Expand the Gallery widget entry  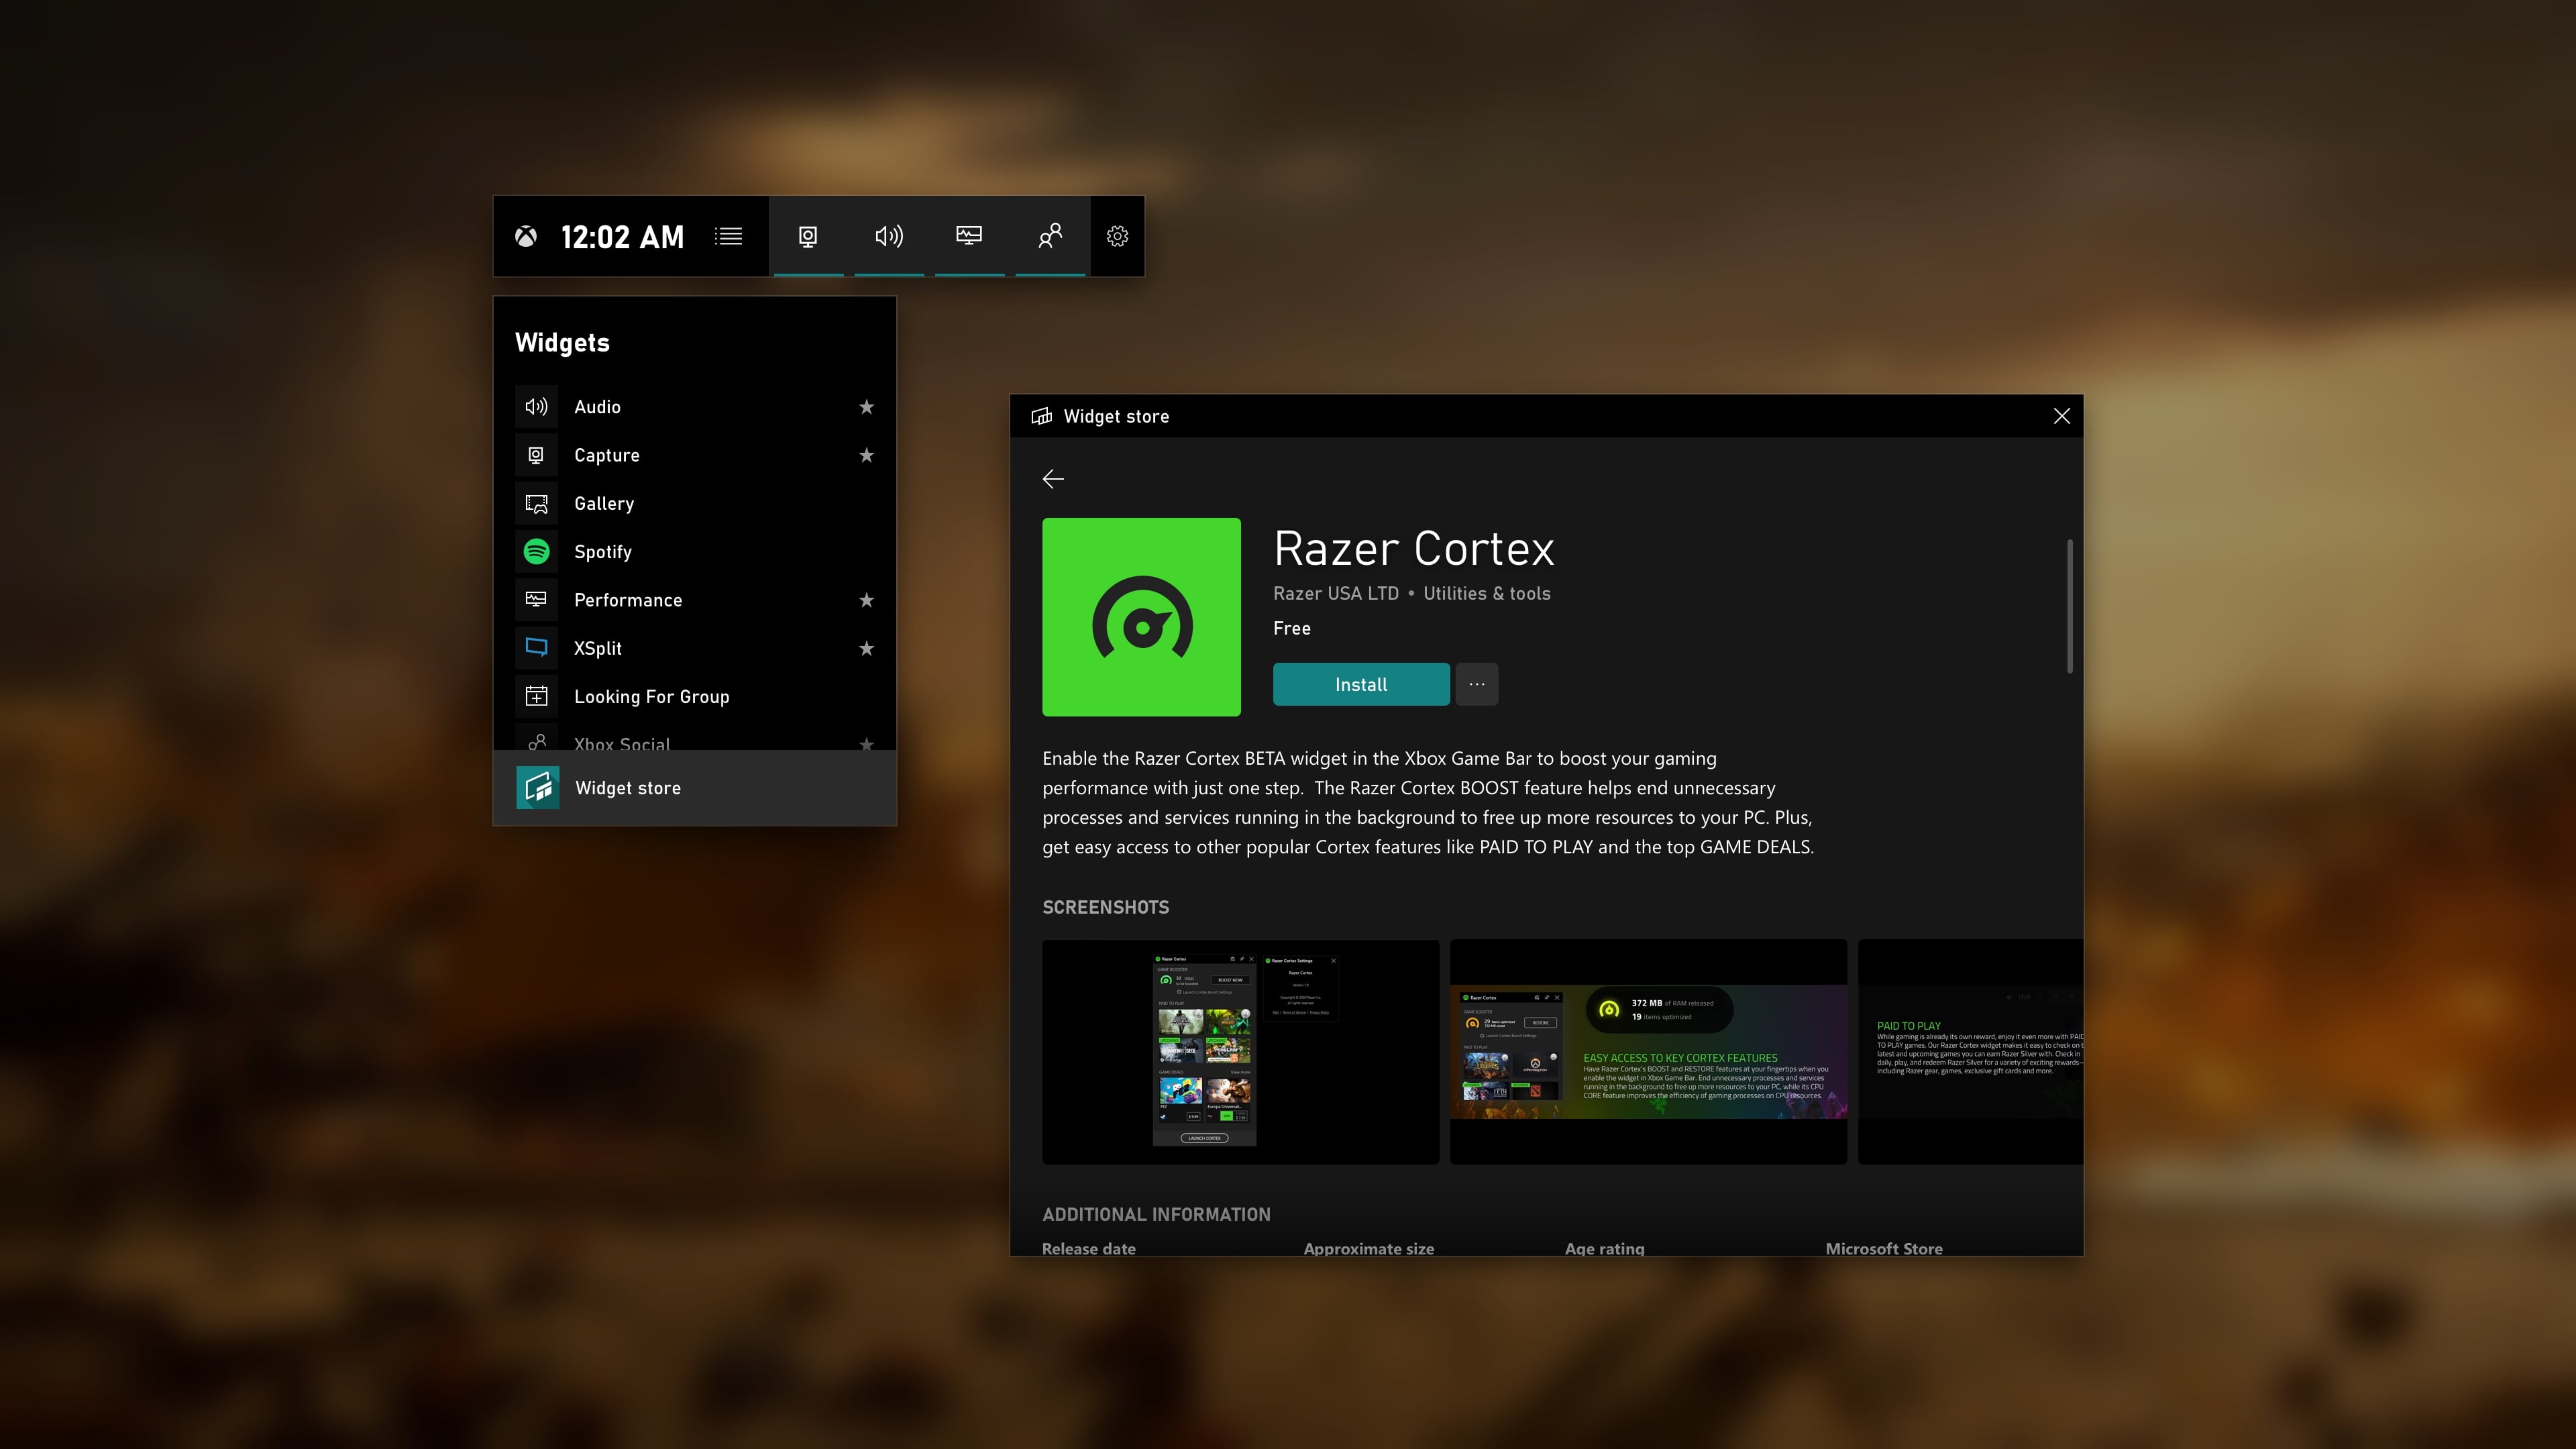[603, 502]
